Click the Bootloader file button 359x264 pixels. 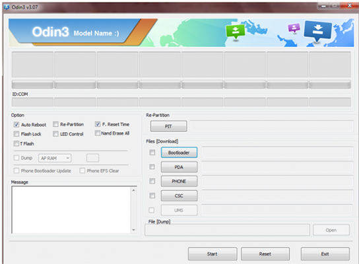(179, 152)
